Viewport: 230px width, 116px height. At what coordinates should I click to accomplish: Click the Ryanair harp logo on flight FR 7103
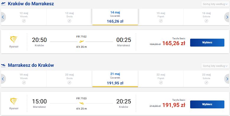point(14,101)
